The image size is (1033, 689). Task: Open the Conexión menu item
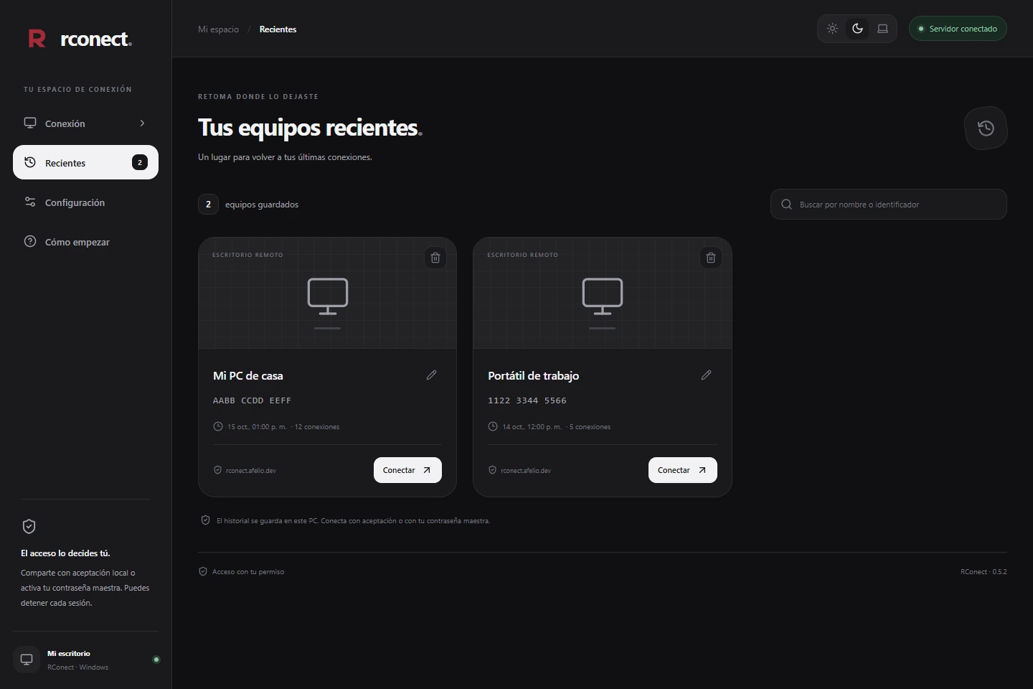[85, 123]
